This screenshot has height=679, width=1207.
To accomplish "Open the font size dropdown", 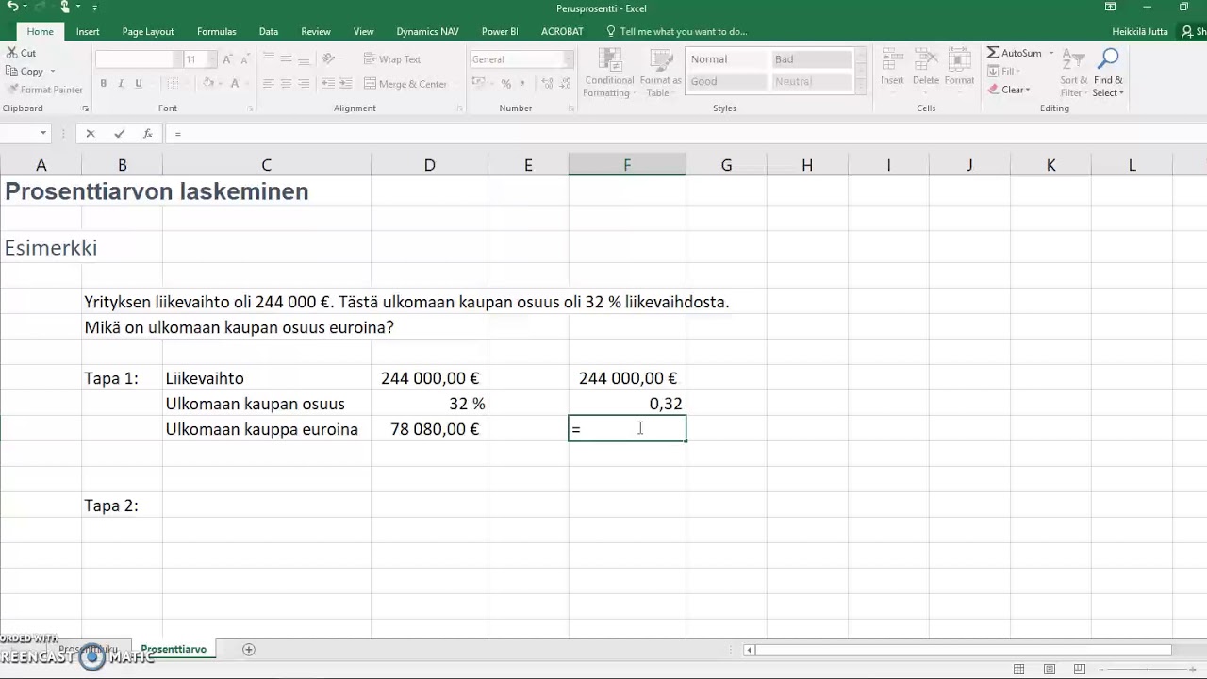I will (212, 59).
